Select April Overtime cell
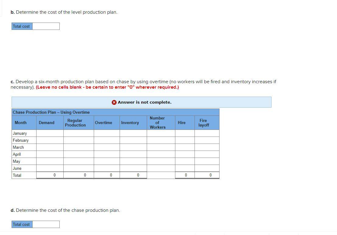The height and width of the screenshot is (235, 337). (107, 154)
